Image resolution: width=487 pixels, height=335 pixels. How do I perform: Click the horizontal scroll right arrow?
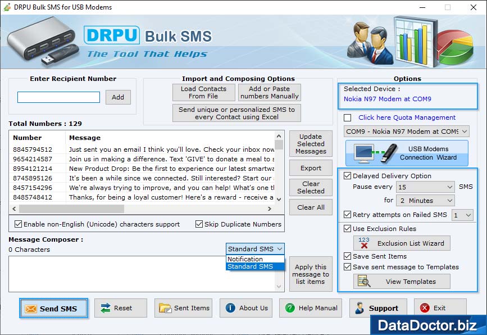click(270, 209)
